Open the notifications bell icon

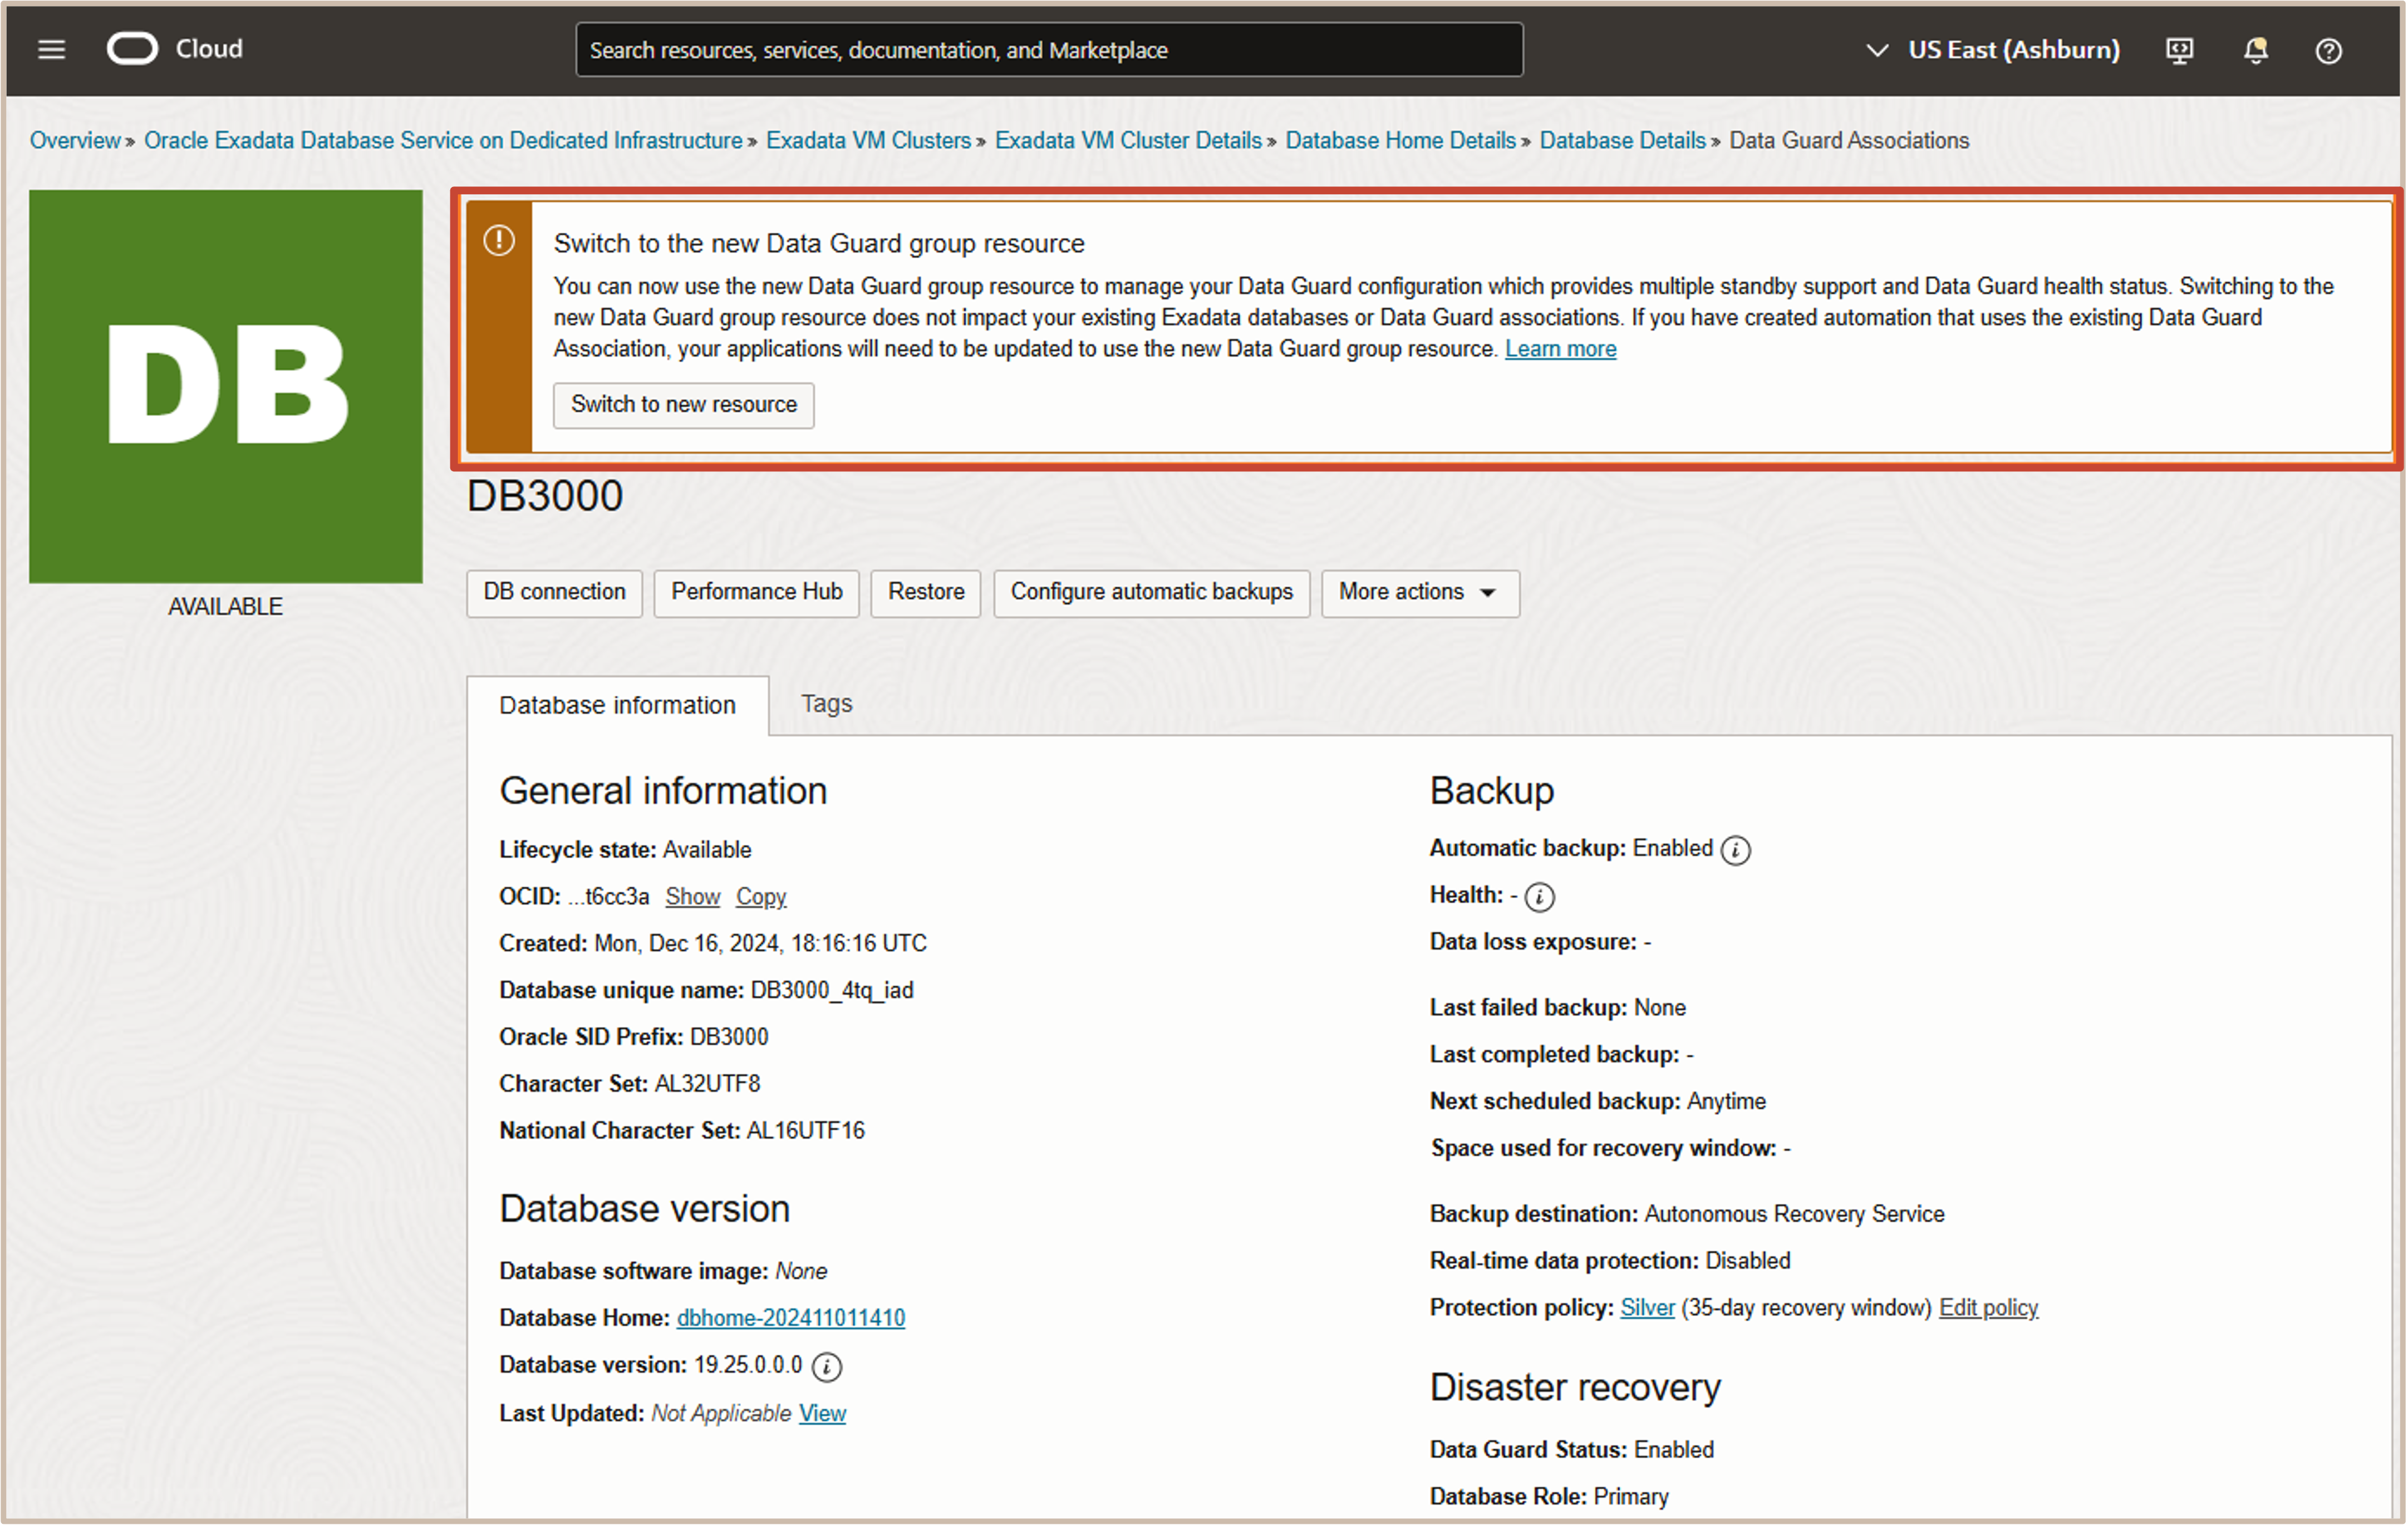[2255, 50]
